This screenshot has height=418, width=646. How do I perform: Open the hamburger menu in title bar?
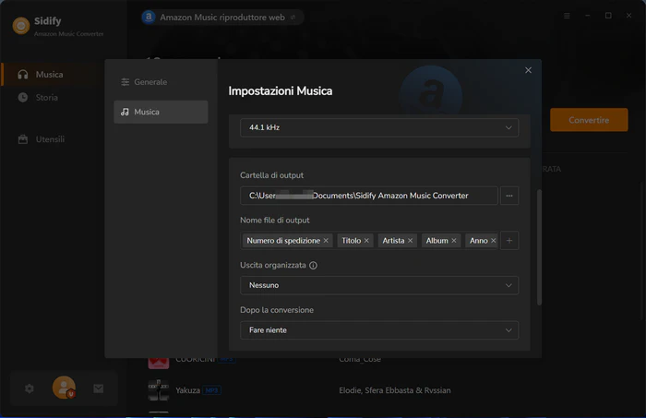coord(567,16)
